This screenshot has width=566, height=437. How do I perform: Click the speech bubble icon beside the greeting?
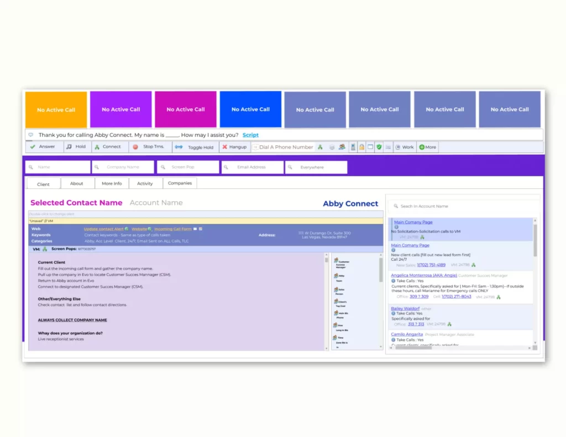coord(31,135)
